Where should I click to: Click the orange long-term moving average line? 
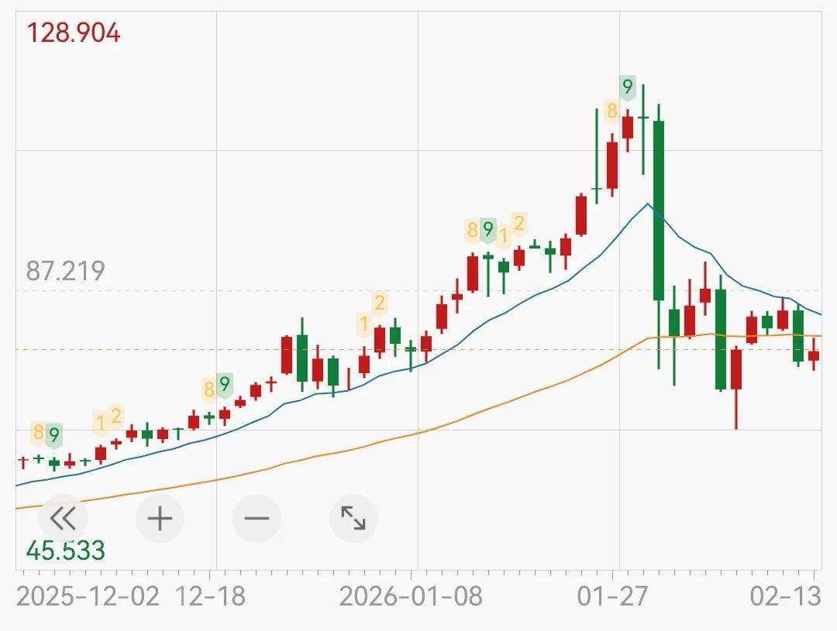465,418
